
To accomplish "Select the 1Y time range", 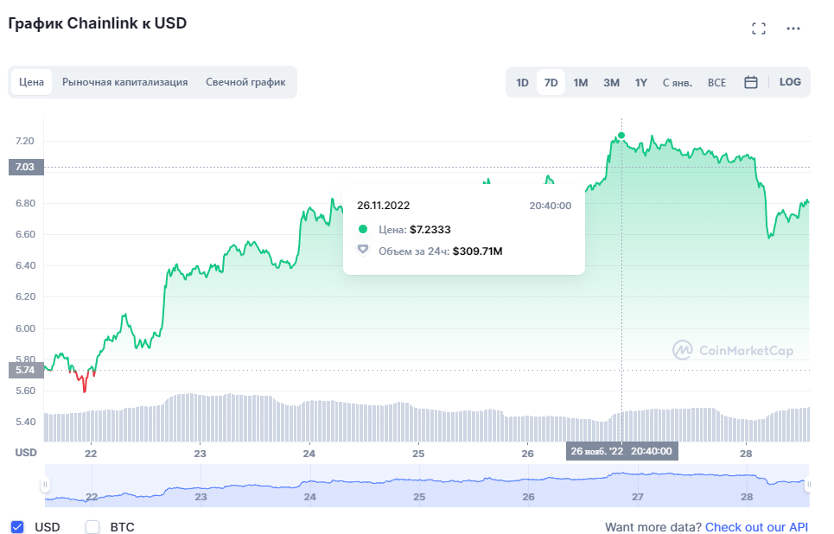I will (641, 83).
